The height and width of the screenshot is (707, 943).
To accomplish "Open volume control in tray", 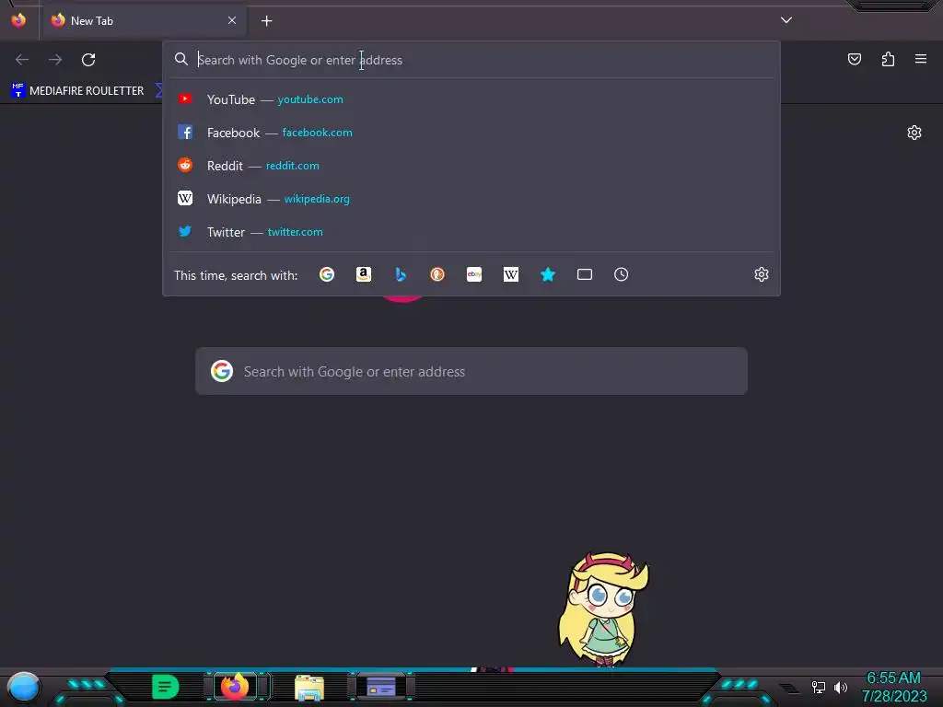I will 840,687.
